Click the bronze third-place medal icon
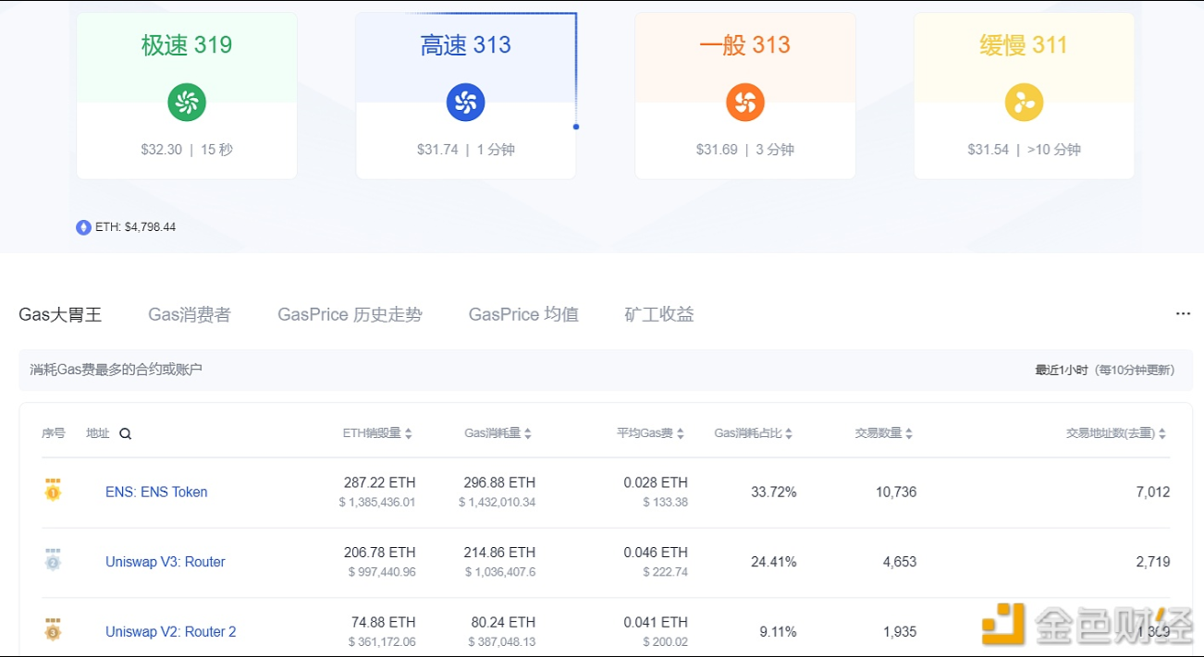This screenshot has width=1204, height=657. coord(53,631)
